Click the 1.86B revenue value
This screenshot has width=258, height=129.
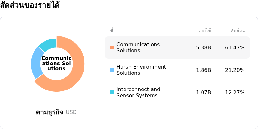click(x=203, y=70)
